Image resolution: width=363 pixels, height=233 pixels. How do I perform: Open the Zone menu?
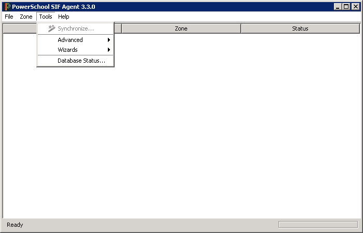26,17
